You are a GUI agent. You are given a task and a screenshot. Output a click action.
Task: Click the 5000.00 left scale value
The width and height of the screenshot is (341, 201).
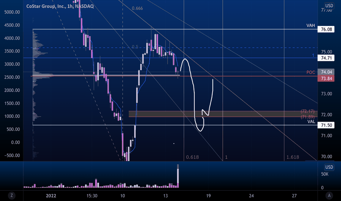click(x=12, y=12)
